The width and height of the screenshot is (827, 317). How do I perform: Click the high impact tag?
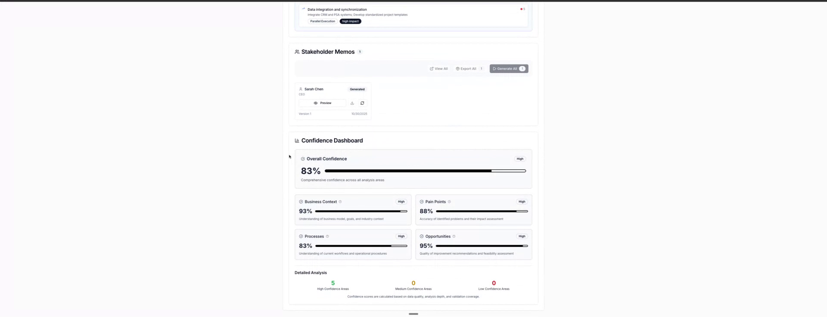(x=350, y=21)
